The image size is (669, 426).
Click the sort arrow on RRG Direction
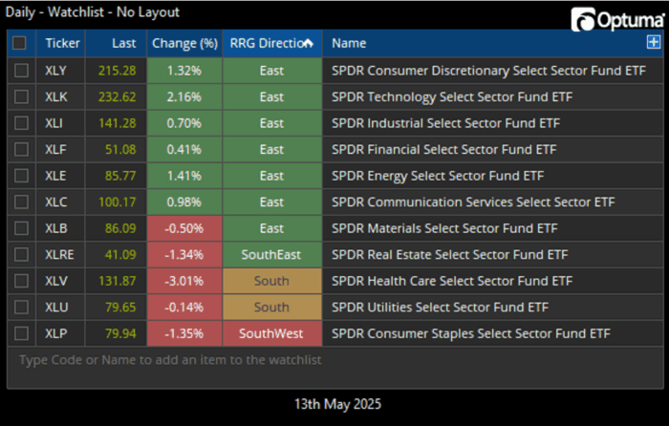pyautogui.click(x=309, y=43)
